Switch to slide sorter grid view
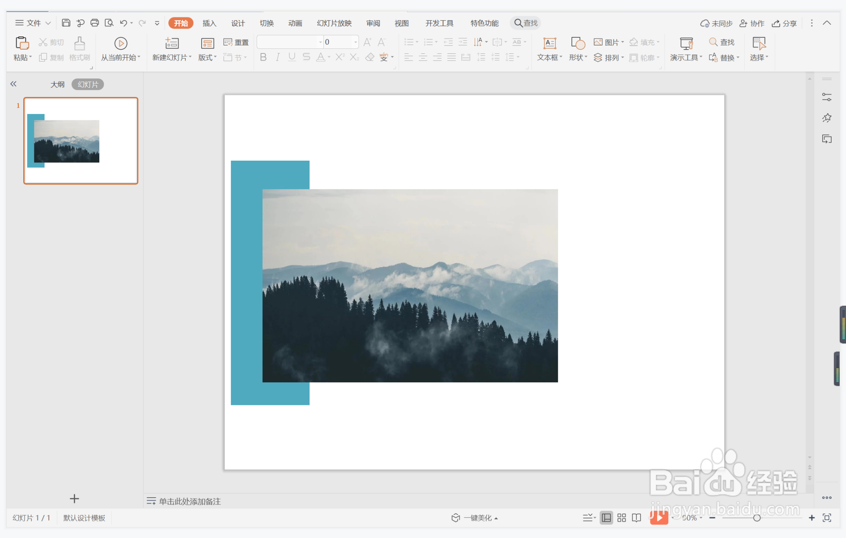Image resolution: width=846 pixels, height=538 pixels. (x=622, y=518)
